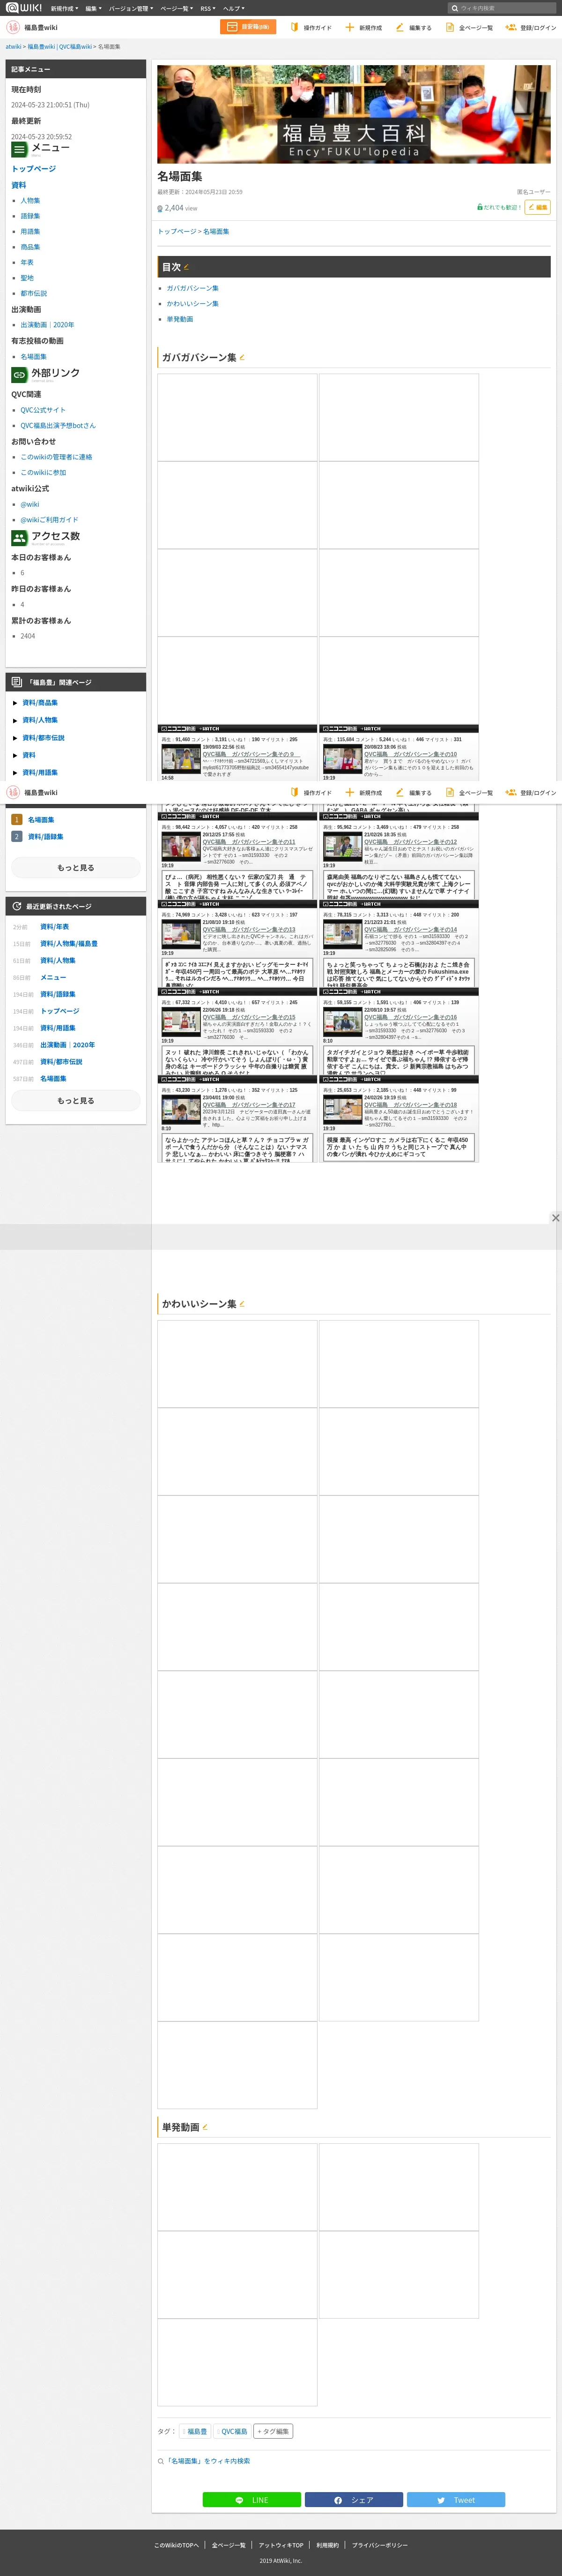
Task: Click the @WIKI logo in top bar
Action: pyautogui.click(x=24, y=7)
